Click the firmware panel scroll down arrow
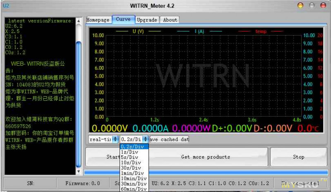This screenshot has width=331, height=192. click(x=79, y=171)
